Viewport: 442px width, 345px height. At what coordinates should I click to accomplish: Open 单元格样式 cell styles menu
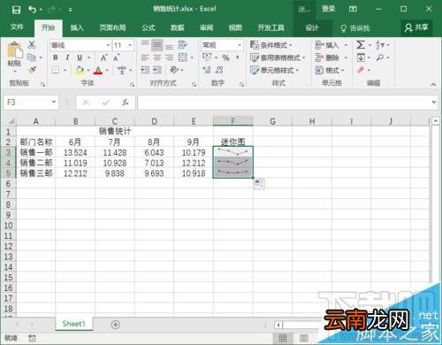[274, 70]
